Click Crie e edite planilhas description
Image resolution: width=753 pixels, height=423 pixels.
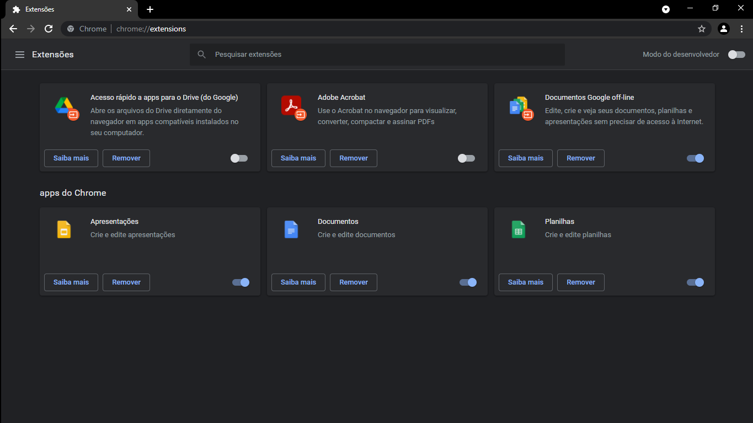tap(578, 235)
